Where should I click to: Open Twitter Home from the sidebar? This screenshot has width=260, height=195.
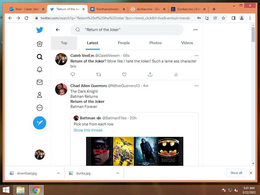click(x=39, y=44)
